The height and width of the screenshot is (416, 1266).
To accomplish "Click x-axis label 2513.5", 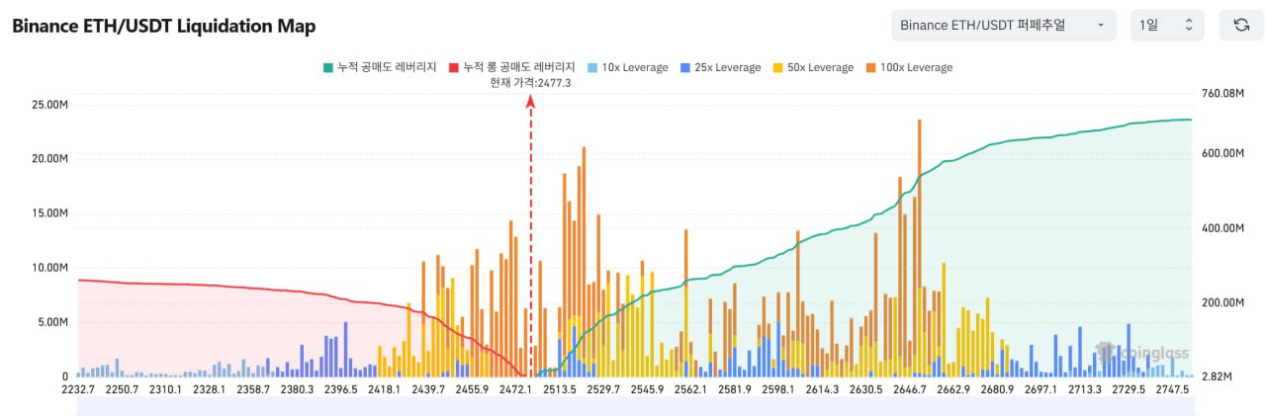I will click(559, 389).
